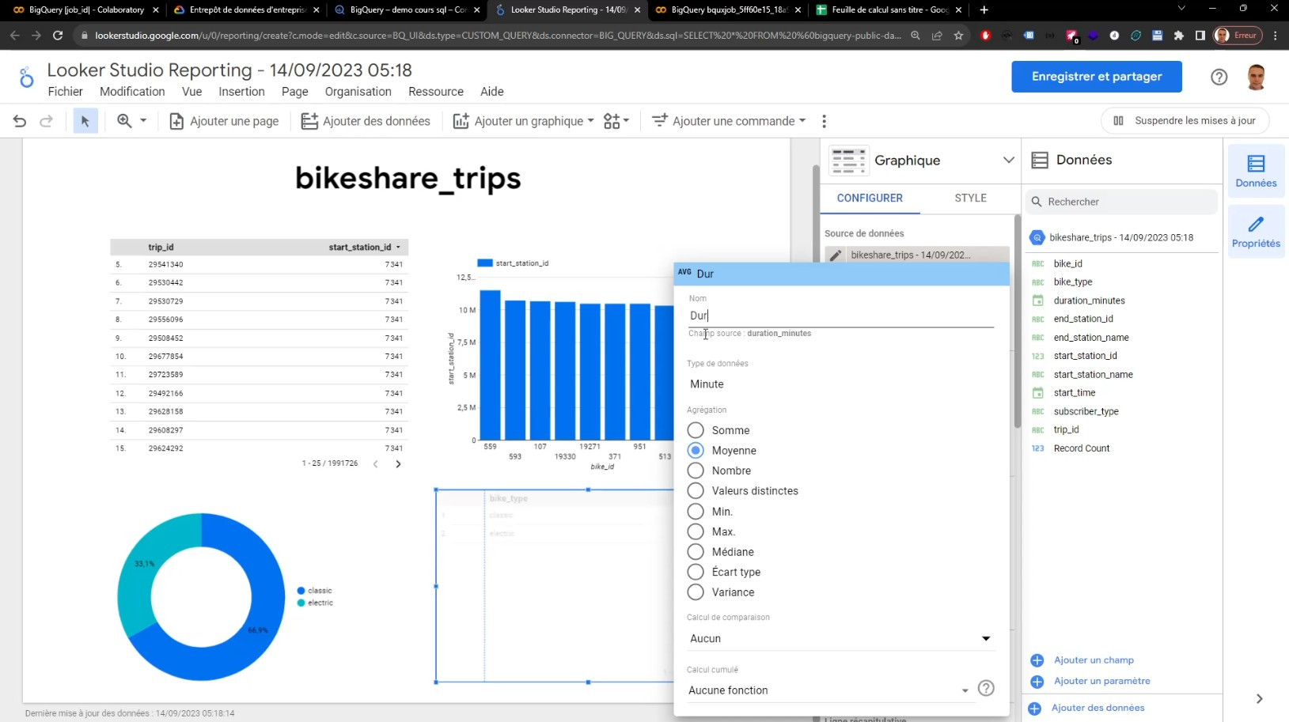Click the pencil edit data source icon
Viewport: 1289px width, 722px height.
[x=836, y=255]
